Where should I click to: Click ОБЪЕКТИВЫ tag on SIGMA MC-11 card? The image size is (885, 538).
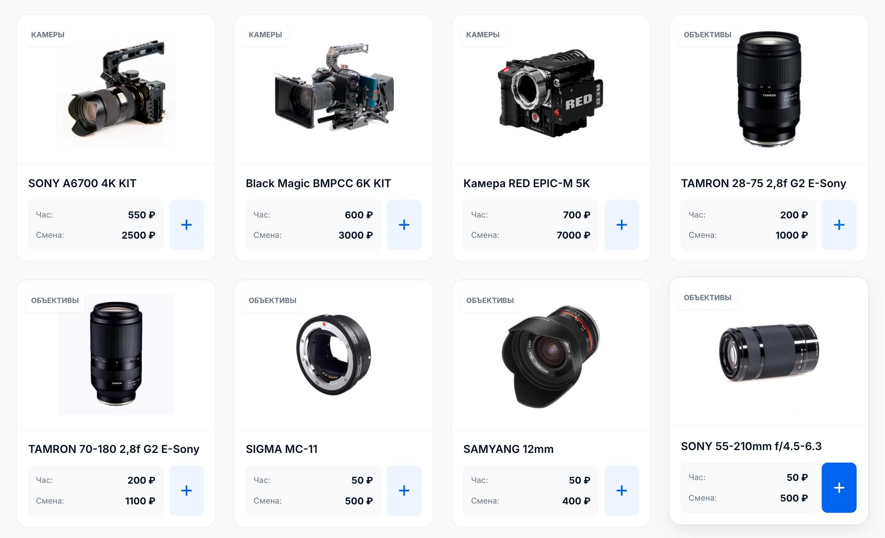click(x=273, y=301)
